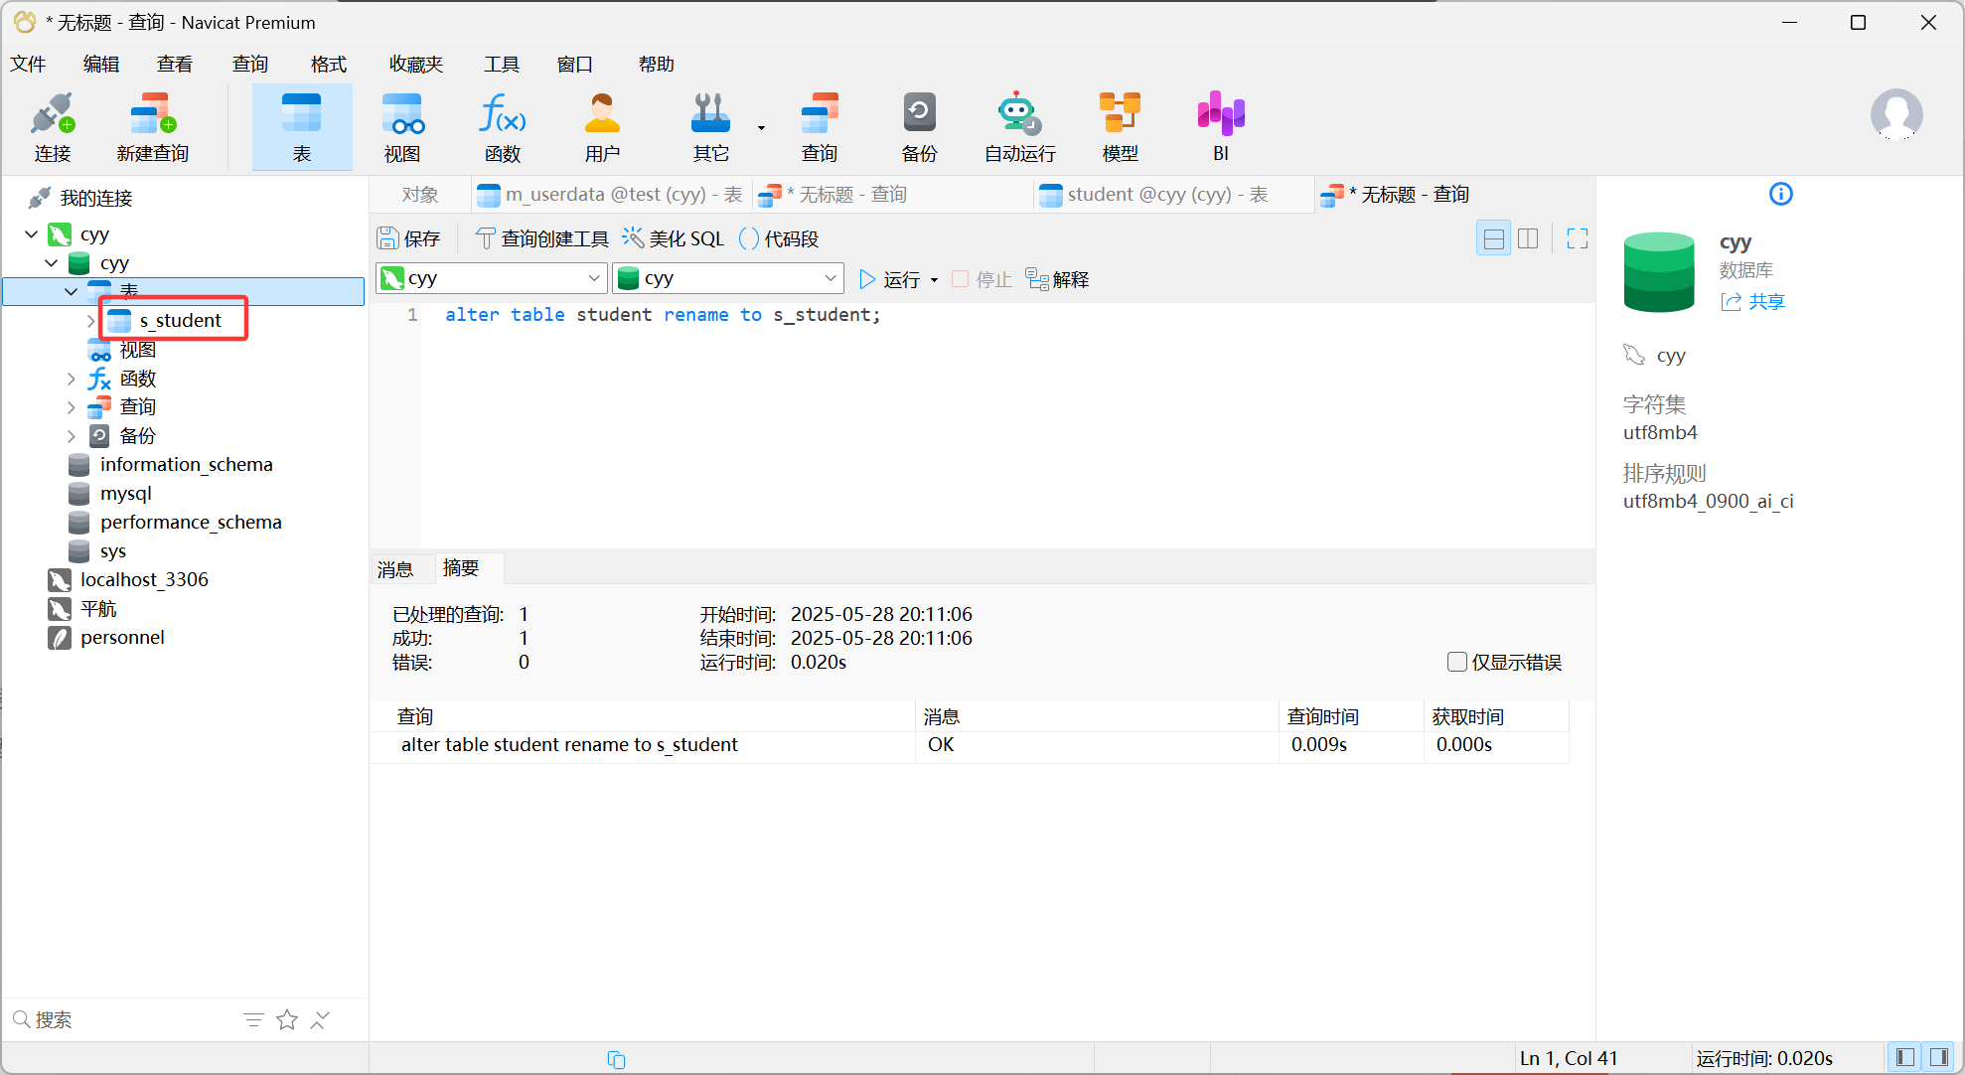Select the information_schema database
The height and width of the screenshot is (1075, 1965).
pos(186,465)
